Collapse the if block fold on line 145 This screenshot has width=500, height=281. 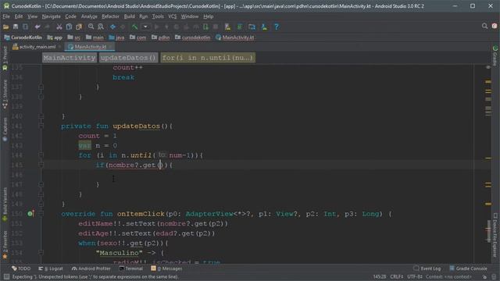coord(41,165)
